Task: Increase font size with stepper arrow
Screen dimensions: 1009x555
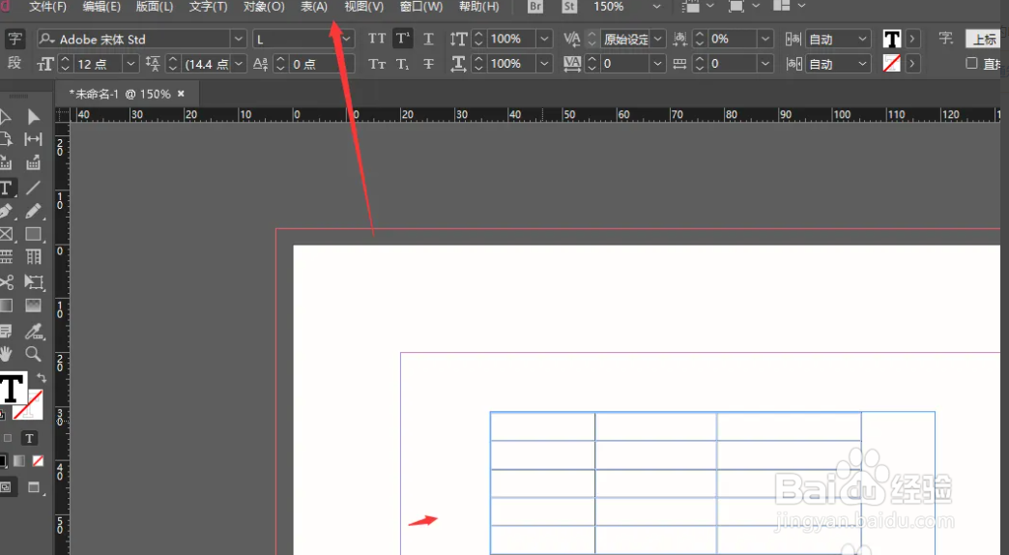Action: [x=65, y=60]
